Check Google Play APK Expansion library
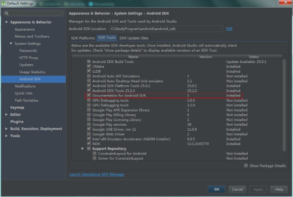This screenshot has width=293, height=197. tap(89, 110)
